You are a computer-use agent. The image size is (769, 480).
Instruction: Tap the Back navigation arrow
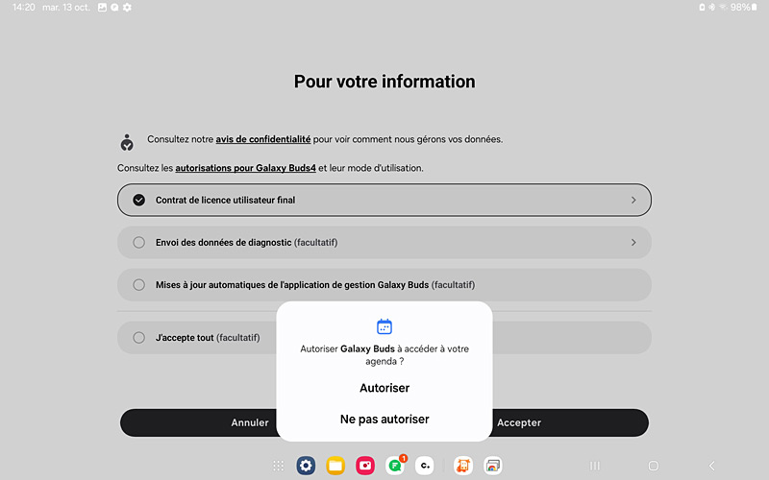711,466
